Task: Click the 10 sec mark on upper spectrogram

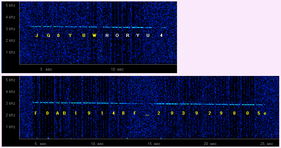Action: click(x=117, y=69)
